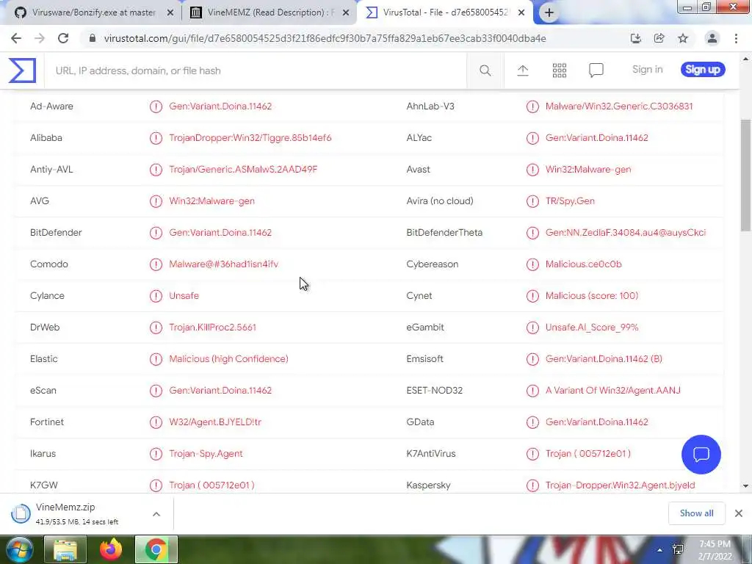
Task: Click the W32/Agent.BJYELD!tr result
Action: 215,422
